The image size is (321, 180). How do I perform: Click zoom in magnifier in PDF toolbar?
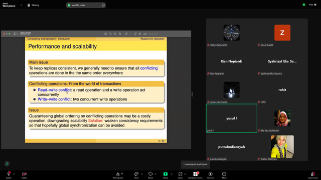[115, 33]
